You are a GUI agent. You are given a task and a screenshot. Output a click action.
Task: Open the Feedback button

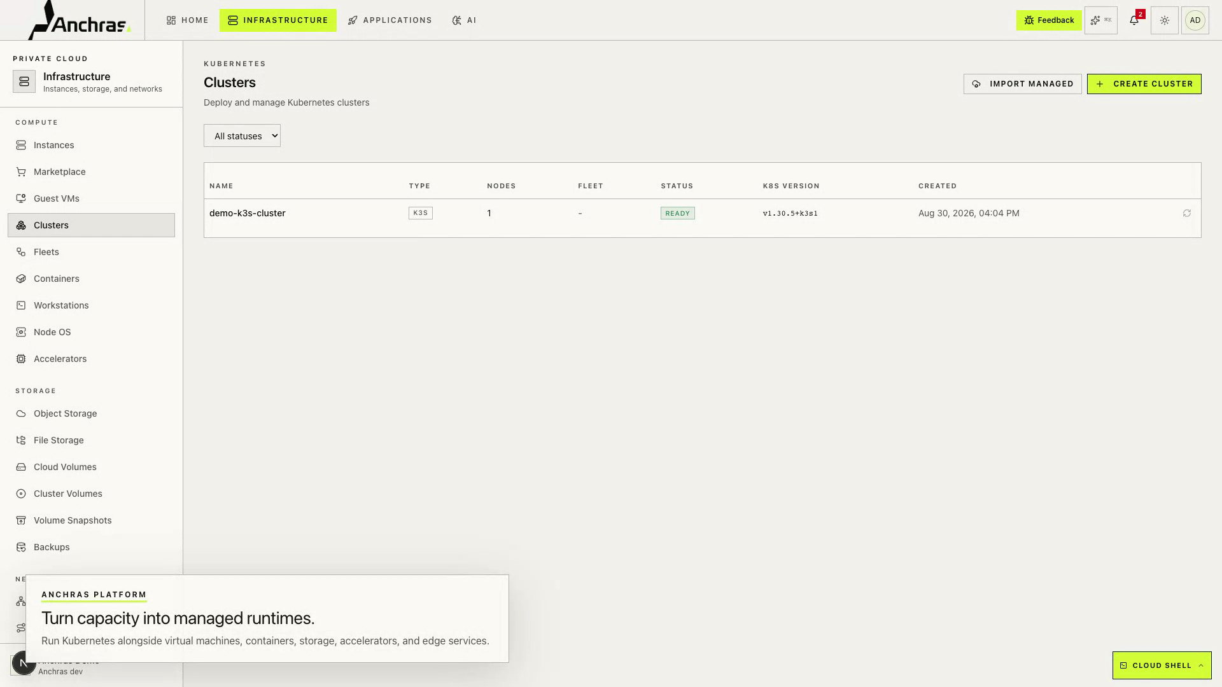pyautogui.click(x=1049, y=20)
